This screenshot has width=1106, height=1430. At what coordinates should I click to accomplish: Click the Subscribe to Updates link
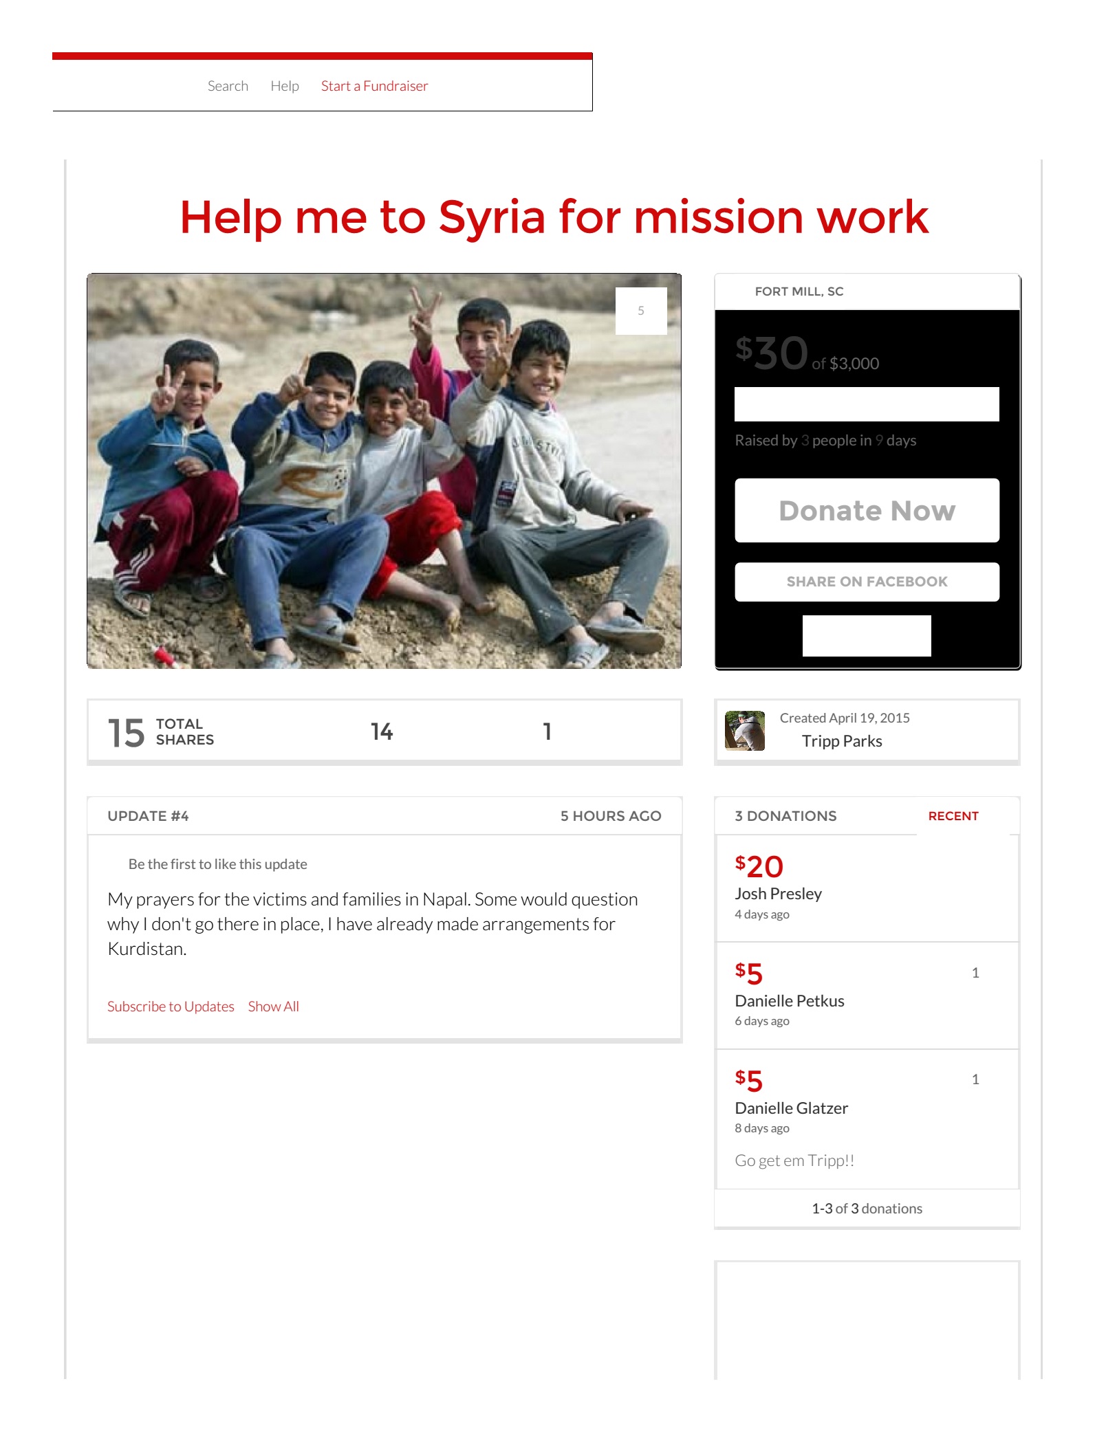click(x=171, y=1006)
